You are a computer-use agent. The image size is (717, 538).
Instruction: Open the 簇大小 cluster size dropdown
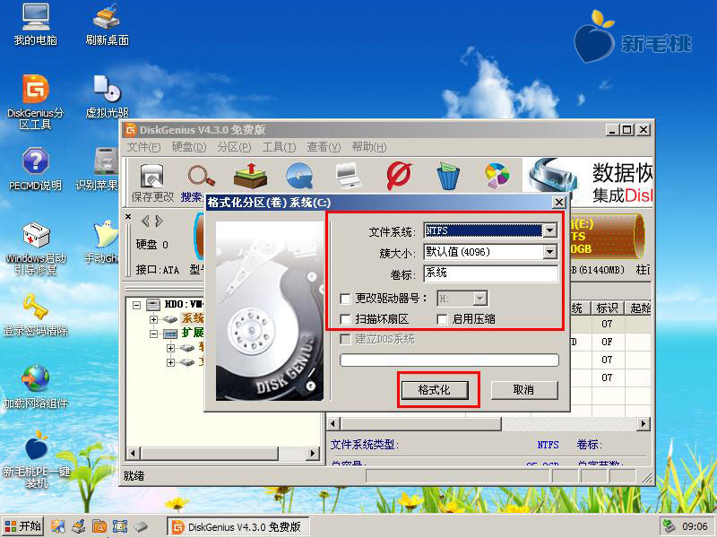coord(550,251)
